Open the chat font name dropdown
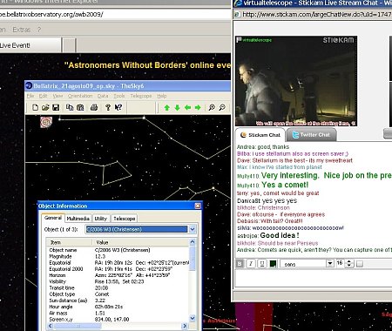392x331 pixels. 330,264
